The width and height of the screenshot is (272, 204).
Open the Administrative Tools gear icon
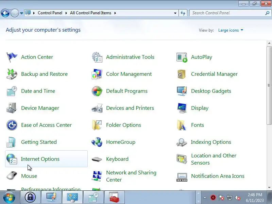click(x=97, y=57)
